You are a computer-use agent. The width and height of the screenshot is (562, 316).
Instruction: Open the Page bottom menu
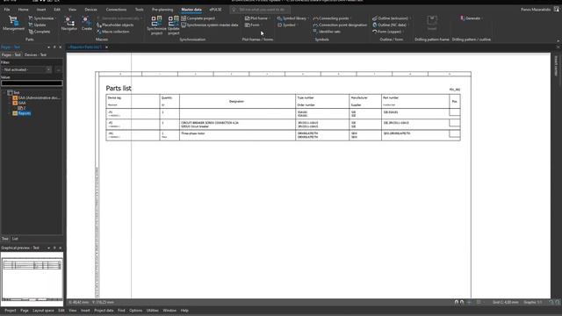coord(25,310)
